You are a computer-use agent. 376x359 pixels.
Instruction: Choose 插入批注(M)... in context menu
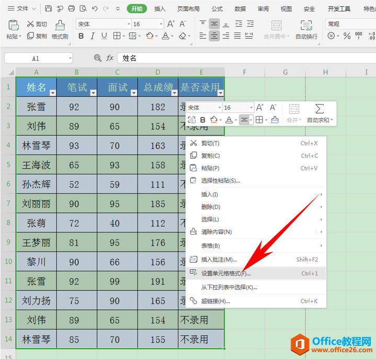(256, 259)
